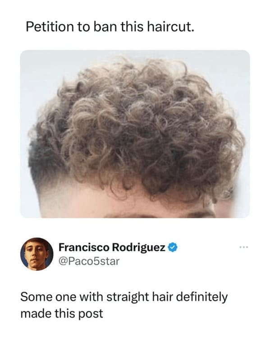
Task: Click "made this post" on the last line
Action: 62,314
